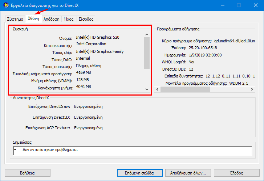
Task: Click the Έξοδος button
Action: (x=236, y=173)
